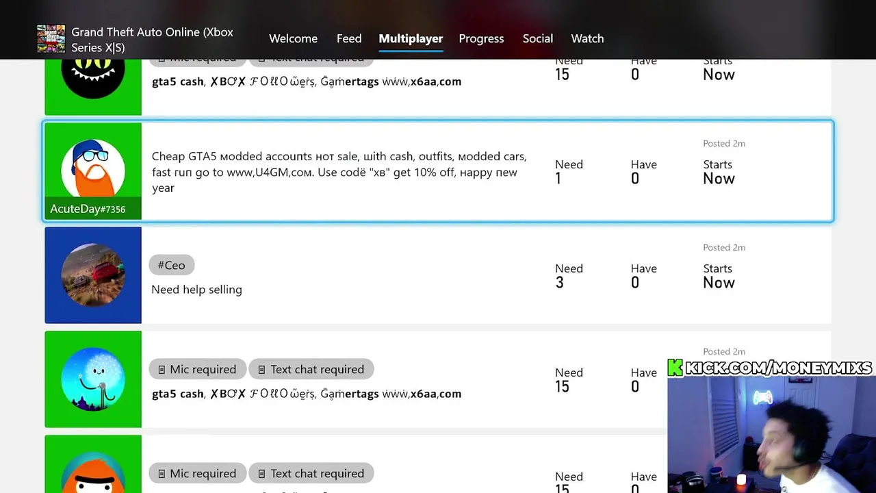Viewport: 876px width, 493px height.
Task: Open gta5 cash post beside globe avatar
Action: 307,394
